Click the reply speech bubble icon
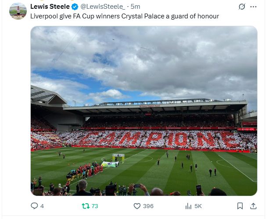The width and height of the screenshot is (269, 219). [34, 206]
